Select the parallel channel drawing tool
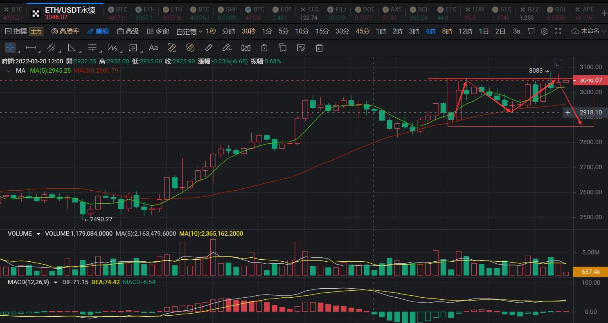The image size is (608, 323). click(x=51, y=48)
